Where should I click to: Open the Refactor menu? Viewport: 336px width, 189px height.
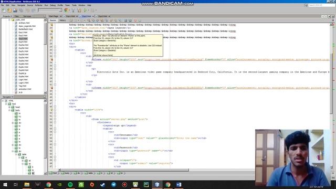coord(38,5)
